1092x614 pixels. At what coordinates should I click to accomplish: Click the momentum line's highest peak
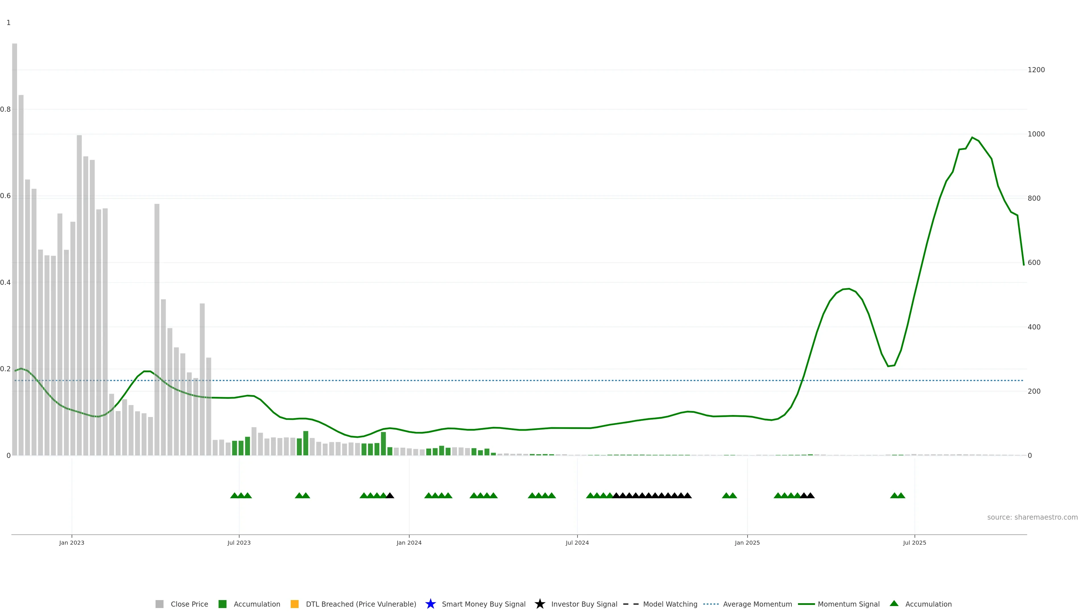(972, 138)
